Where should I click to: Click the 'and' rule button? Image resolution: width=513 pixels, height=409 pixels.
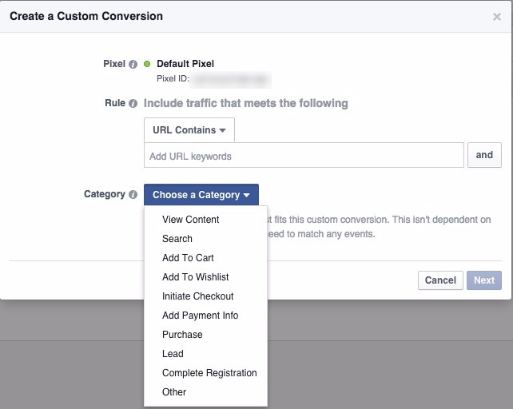(x=484, y=155)
